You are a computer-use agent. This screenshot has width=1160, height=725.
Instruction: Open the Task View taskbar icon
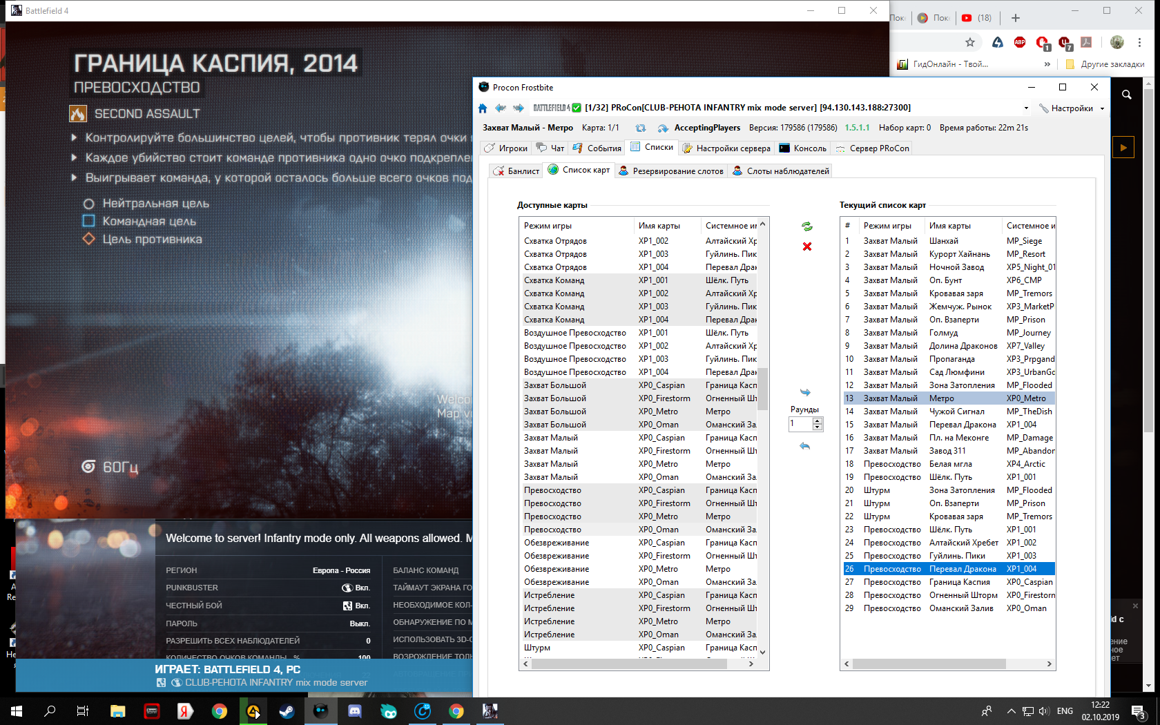tap(83, 710)
